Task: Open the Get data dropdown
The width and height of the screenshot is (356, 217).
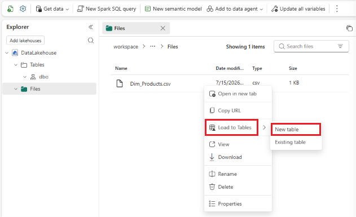Action: [x=52, y=9]
